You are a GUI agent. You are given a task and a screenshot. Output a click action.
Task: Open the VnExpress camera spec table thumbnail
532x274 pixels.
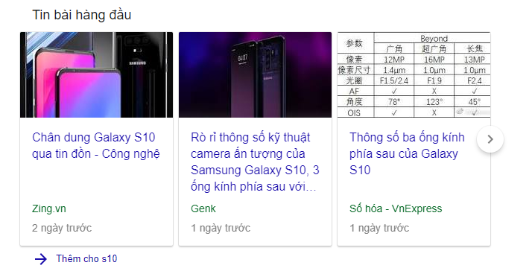tap(414, 74)
